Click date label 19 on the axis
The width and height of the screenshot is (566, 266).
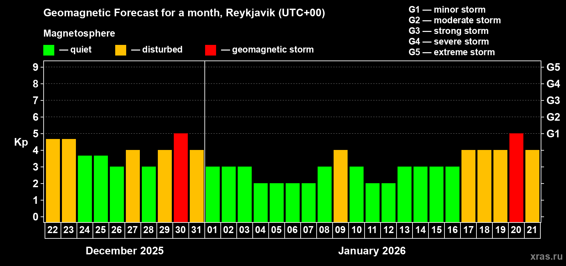tap(500, 230)
